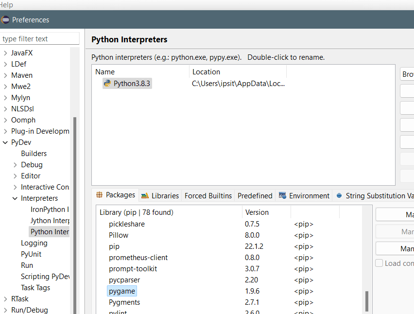Open the Predefined tab
Screen dimensions: 414x314
tap(255, 196)
